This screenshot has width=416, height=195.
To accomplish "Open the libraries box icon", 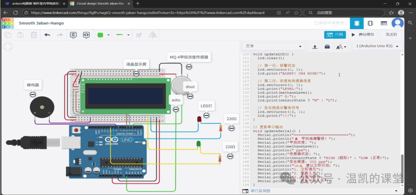I will [327, 47].
